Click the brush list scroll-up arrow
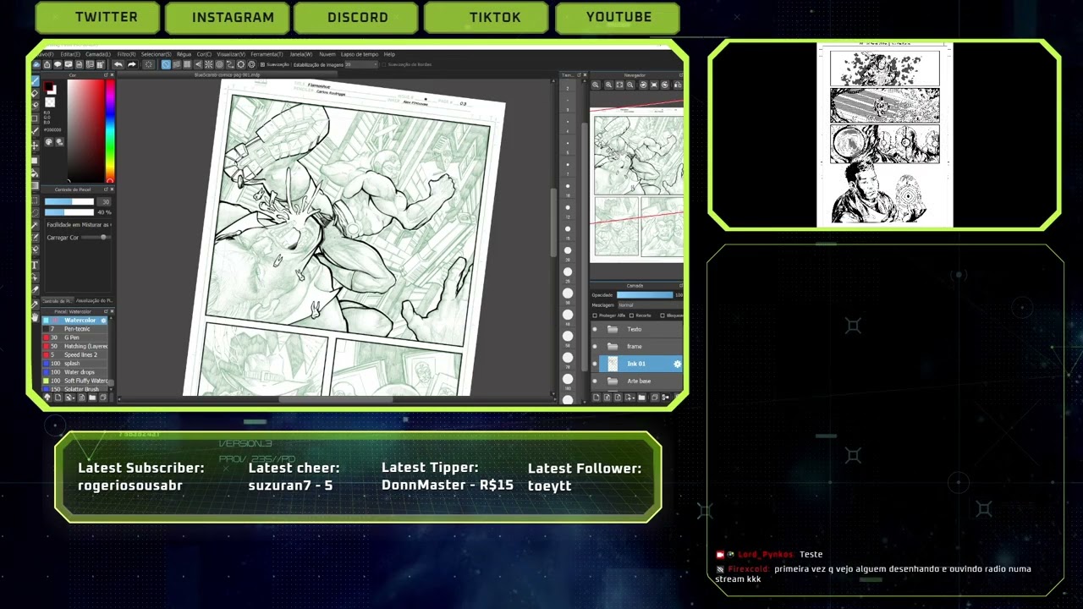The image size is (1083, 609). [111, 318]
